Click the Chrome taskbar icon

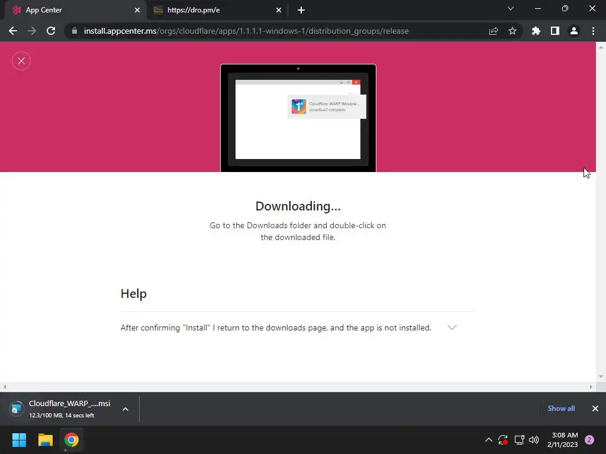(x=72, y=440)
